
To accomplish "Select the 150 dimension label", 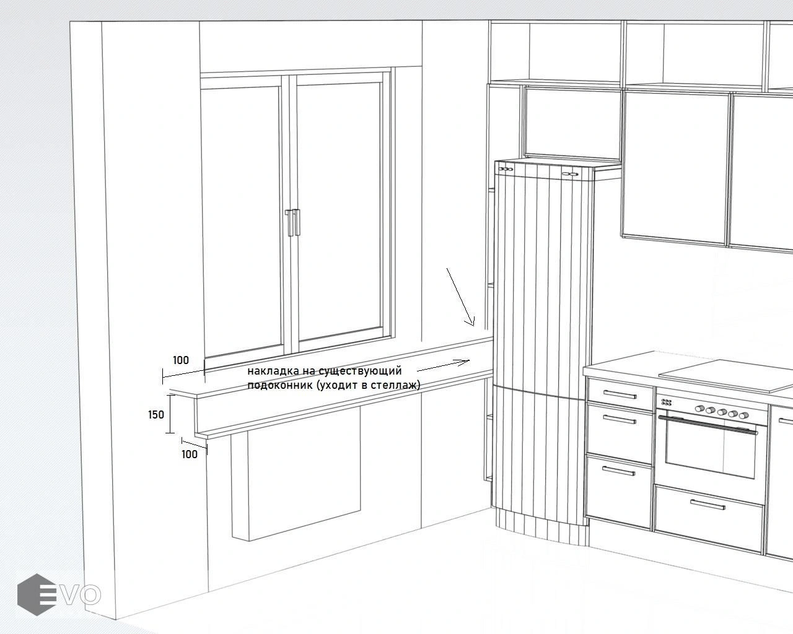I will 156,415.
